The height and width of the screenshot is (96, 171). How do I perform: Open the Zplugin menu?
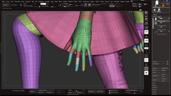coord(122,2)
